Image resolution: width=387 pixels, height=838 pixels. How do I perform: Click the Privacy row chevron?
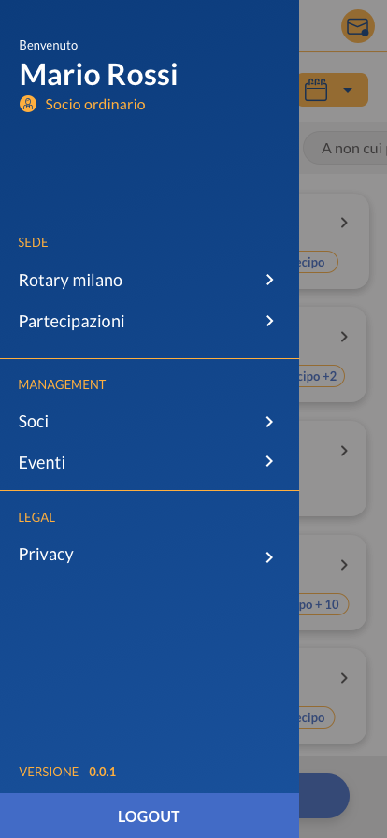click(x=270, y=557)
